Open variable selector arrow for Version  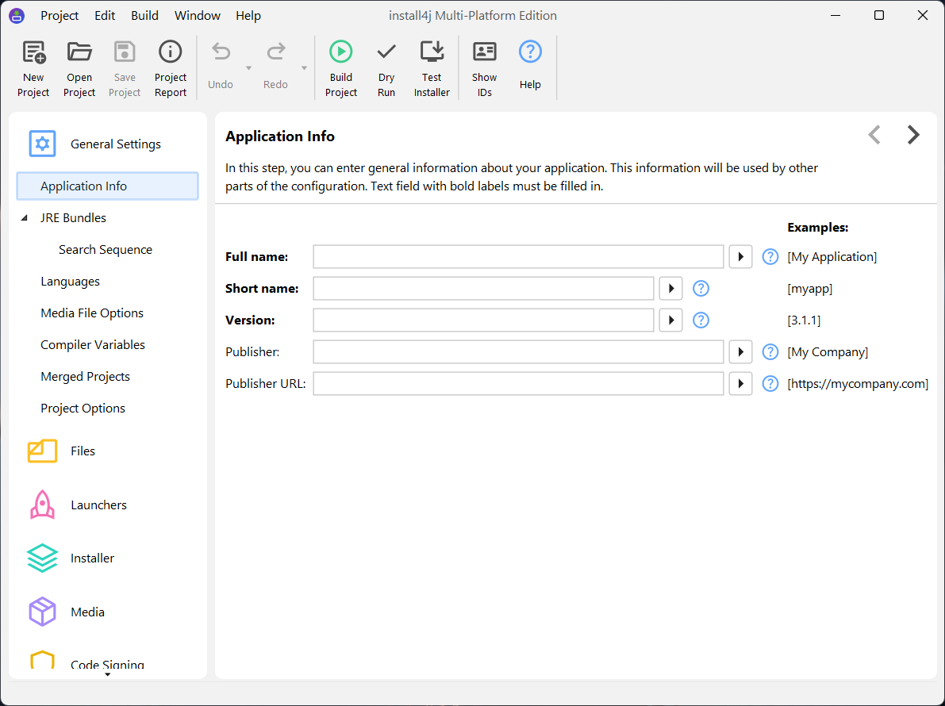[x=670, y=320]
